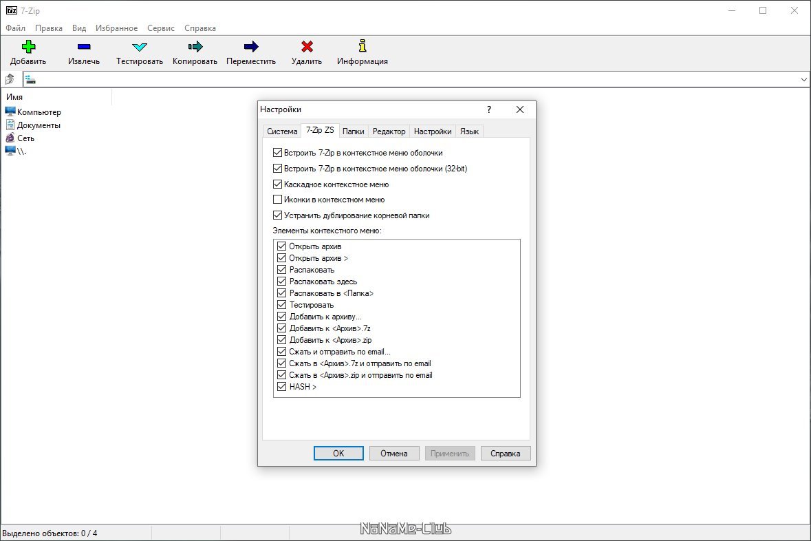
Task: Click the Справка button in dialog
Action: coord(506,454)
